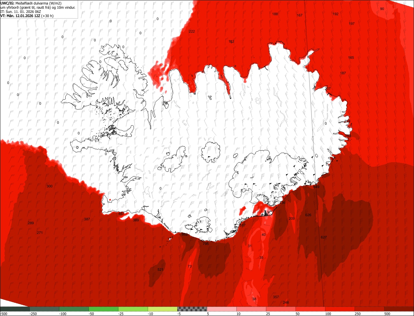Click the map value 627
Screen dimensions: 414x316
coord(324,237)
